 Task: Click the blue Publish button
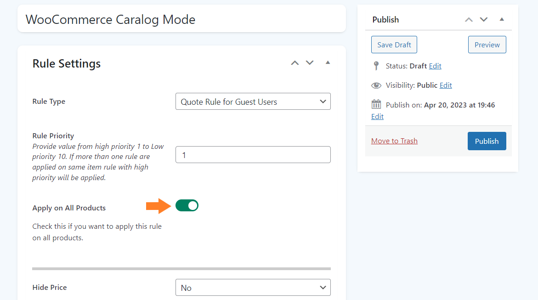click(x=487, y=141)
